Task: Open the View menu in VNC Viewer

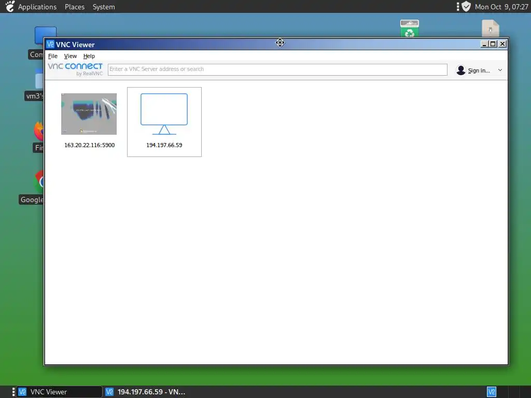Action: (x=71, y=56)
